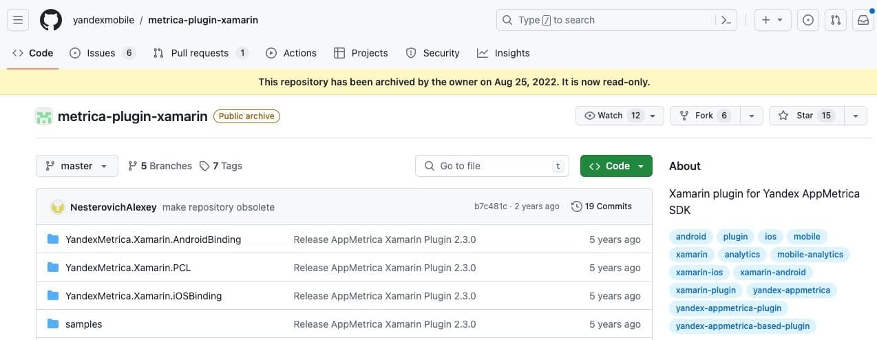Open the issues icon in header

coord(808,20)
